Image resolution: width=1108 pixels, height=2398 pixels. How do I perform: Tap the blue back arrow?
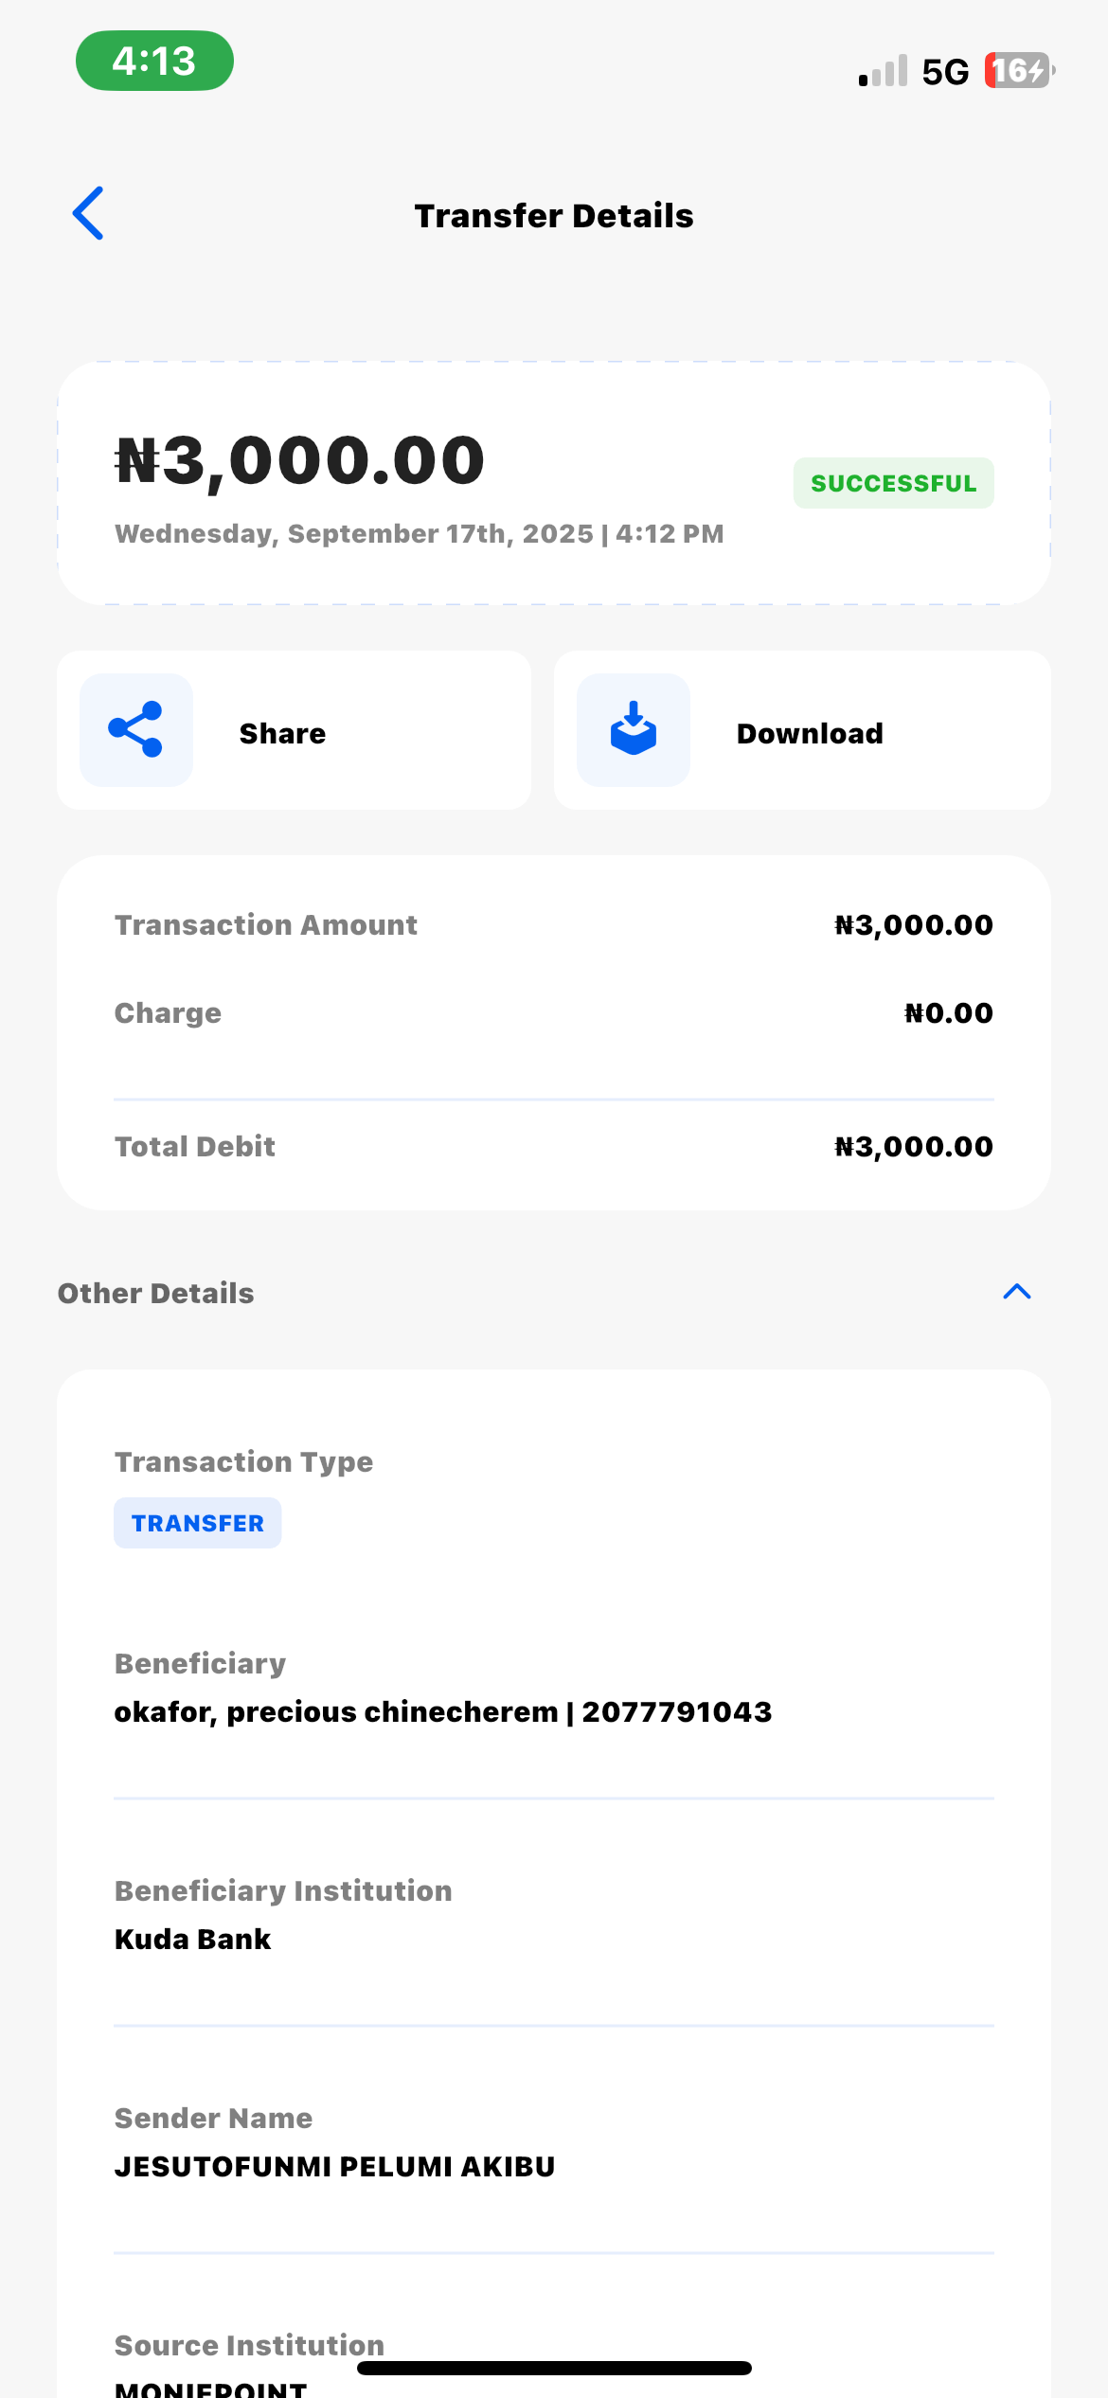88,213
